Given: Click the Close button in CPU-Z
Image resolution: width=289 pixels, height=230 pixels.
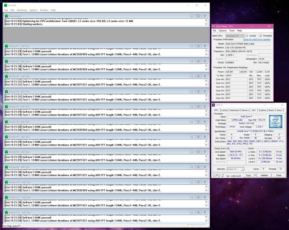Looking at the screenshot, I should pos(278,175).
